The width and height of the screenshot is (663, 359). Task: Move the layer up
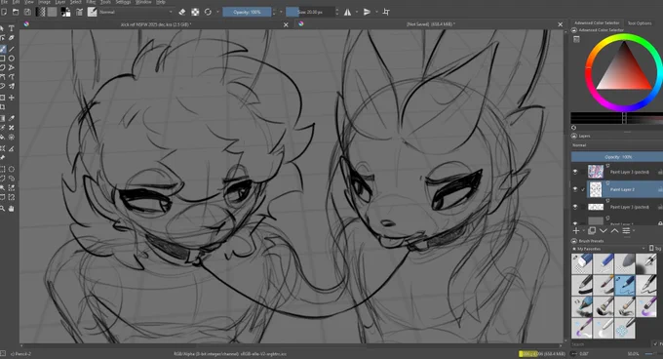[x=614, y=230]
